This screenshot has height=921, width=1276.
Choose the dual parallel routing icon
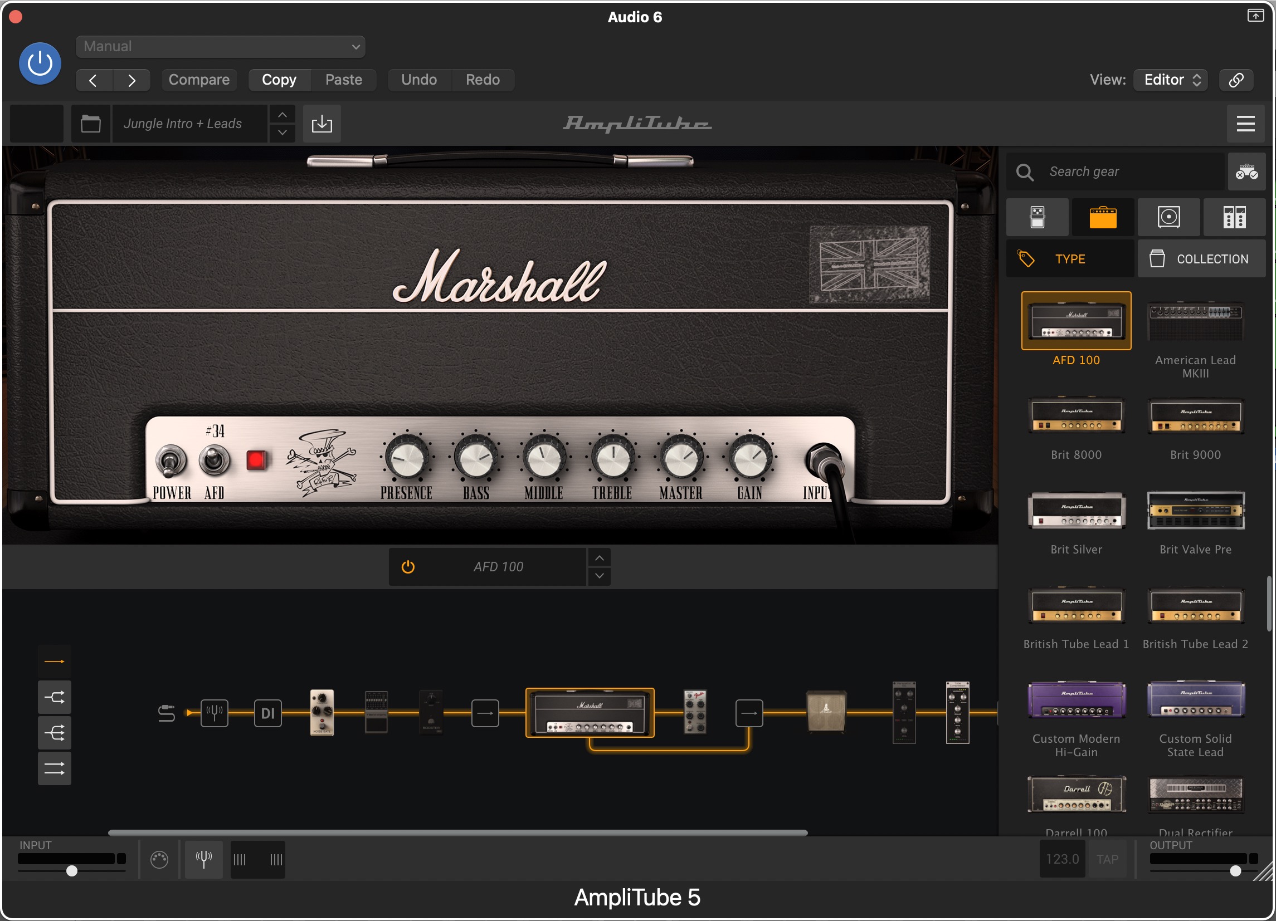[55, 768]
